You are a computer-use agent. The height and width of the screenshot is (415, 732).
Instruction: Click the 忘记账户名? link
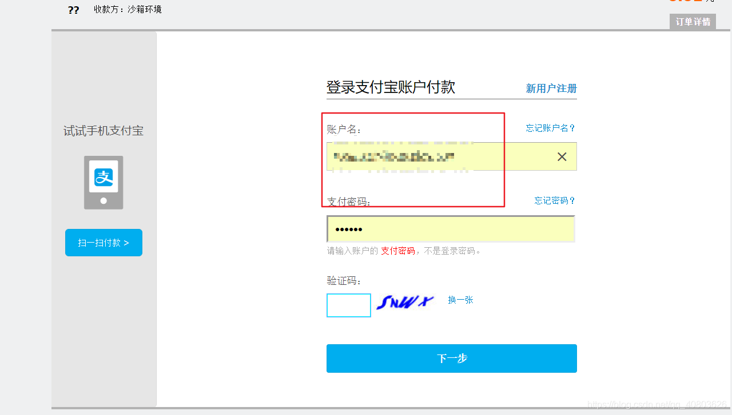551,128
